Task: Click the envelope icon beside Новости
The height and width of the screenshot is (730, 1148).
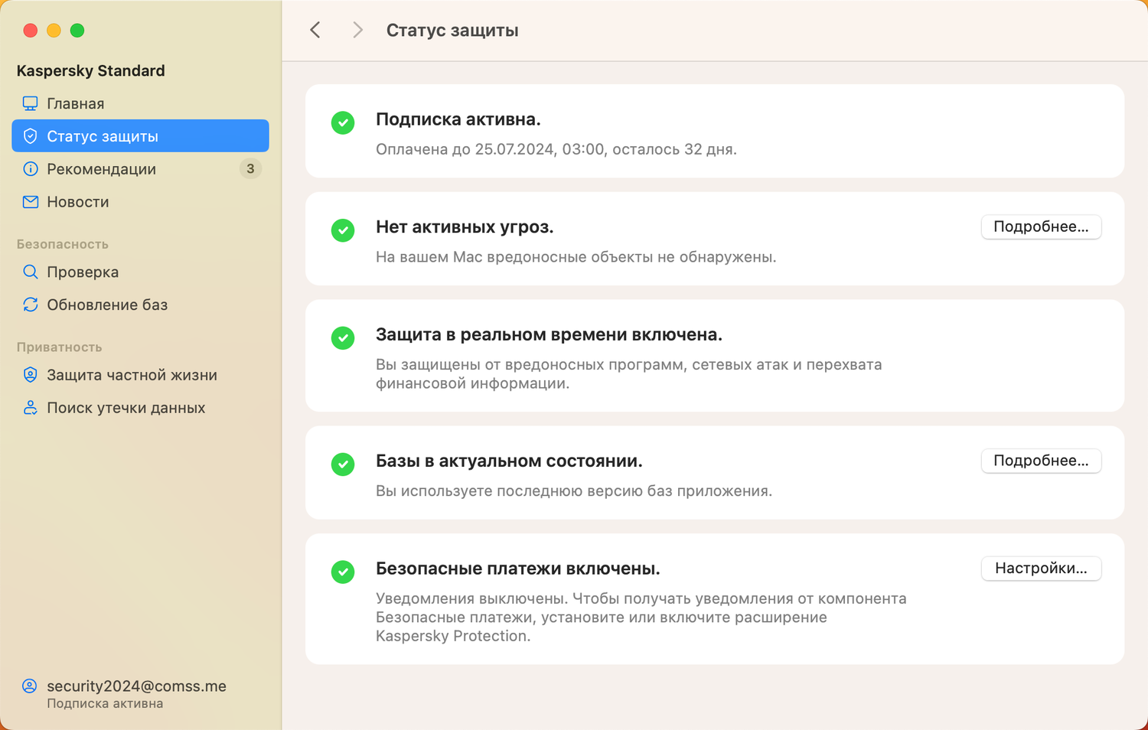Action: coord(31,202)
